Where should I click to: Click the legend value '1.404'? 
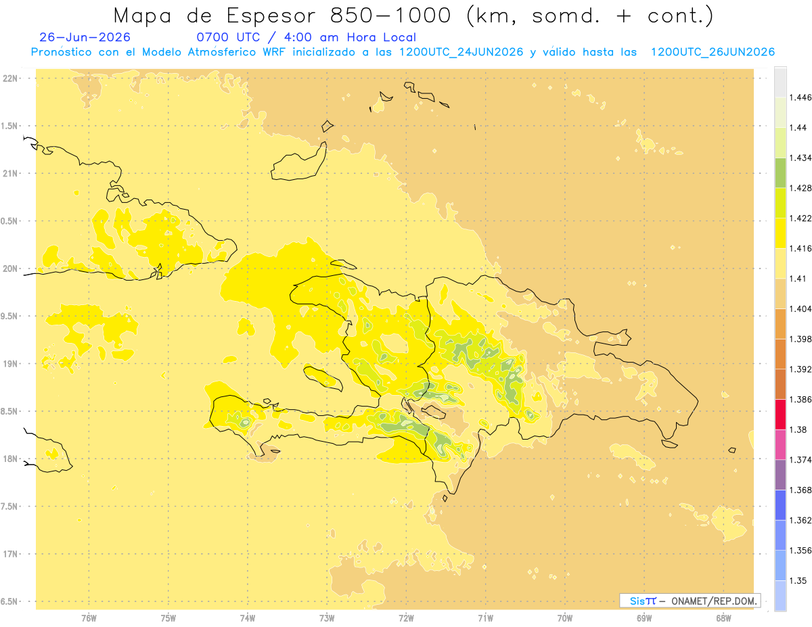click(801, 308)
